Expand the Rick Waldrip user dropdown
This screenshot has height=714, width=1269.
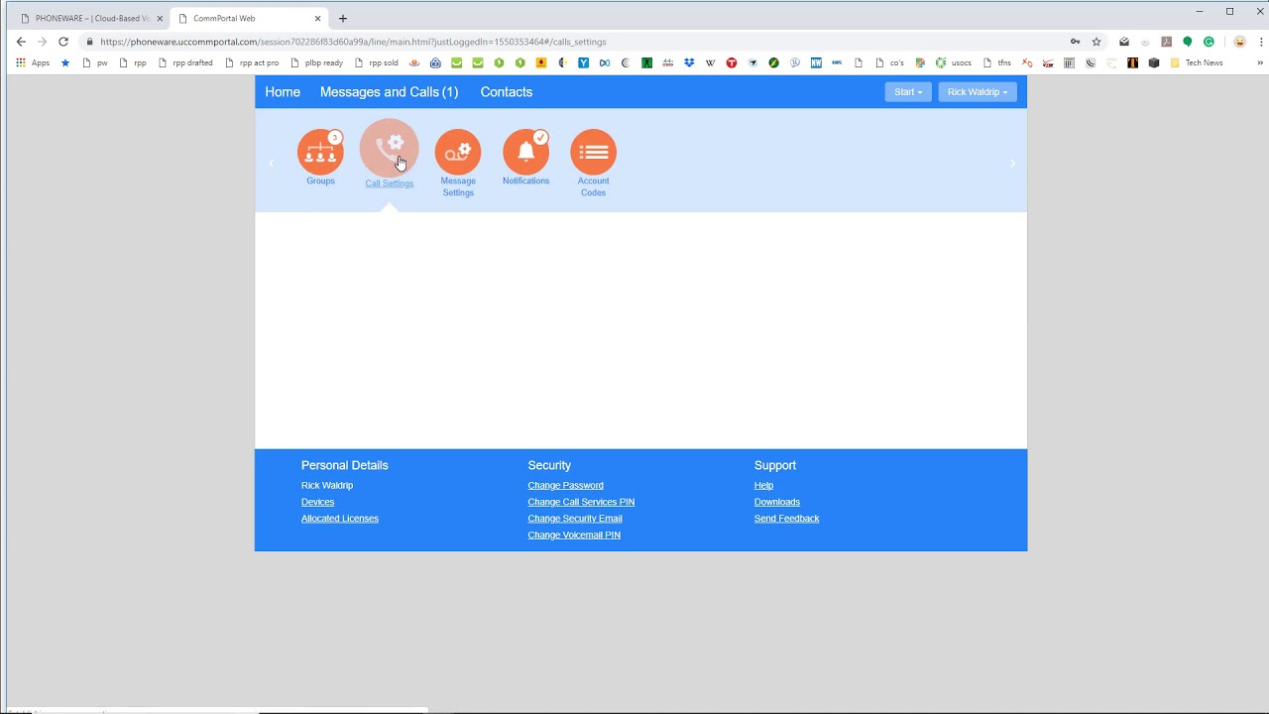coord(978,92)
